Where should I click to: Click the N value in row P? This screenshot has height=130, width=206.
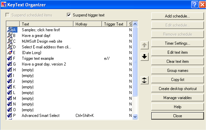click(x=130, y=116)
